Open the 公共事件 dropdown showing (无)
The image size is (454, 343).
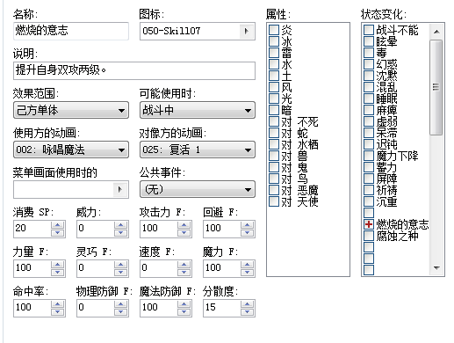tap(198, 189)
